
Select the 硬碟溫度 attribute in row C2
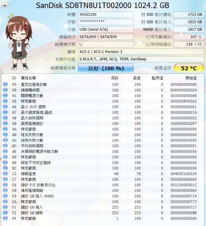(x=28, y=174)
